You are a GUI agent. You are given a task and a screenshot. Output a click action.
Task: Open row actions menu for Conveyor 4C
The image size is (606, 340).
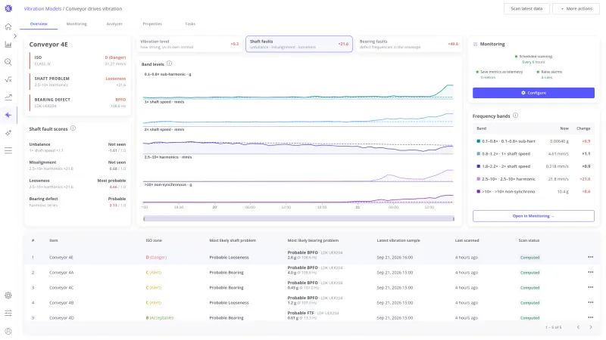click(x=591, y=287)
